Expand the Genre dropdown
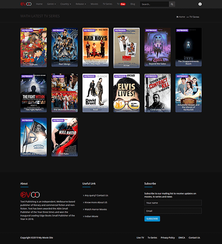Image resolution: width=222 pixels, height=244 pixels. click(x=51, y=4)
